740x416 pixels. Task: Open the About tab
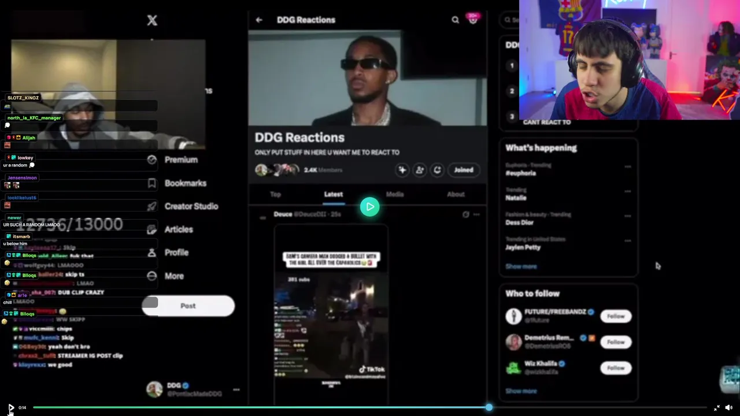coord(456,194)
